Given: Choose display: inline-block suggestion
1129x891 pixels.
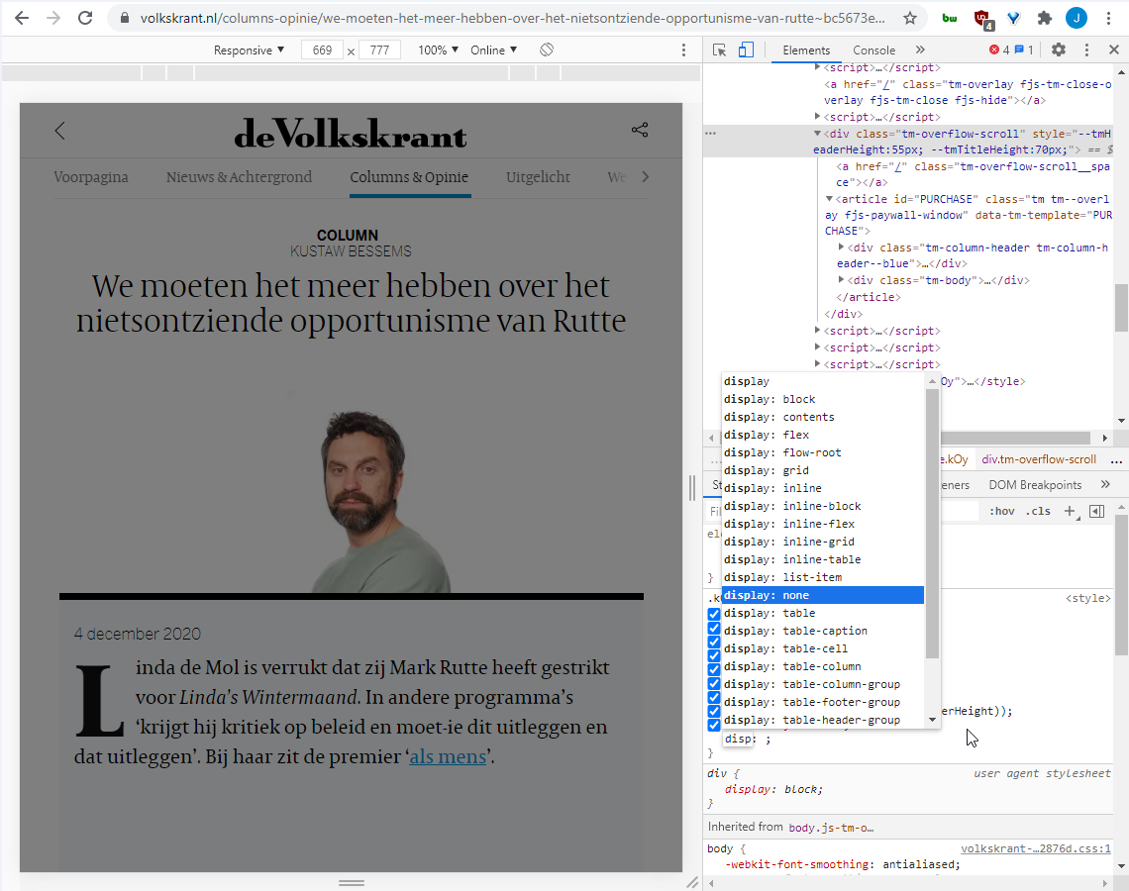Looking at the screenshot, I should click(823, 506).
